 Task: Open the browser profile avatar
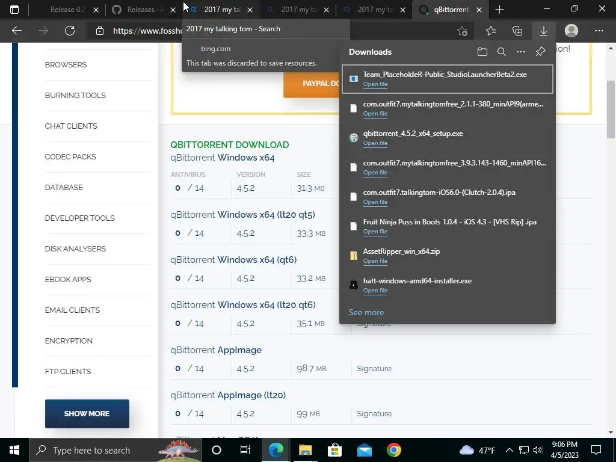571,31
